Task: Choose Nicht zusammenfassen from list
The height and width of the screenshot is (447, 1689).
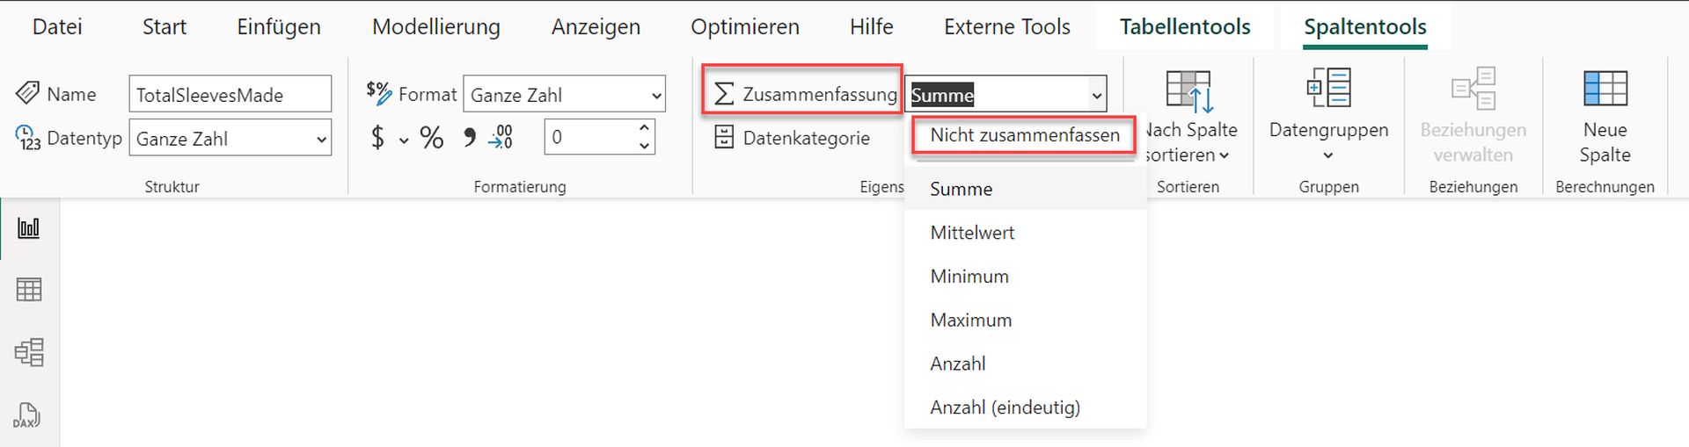Action: click(x=1025, y=135)
